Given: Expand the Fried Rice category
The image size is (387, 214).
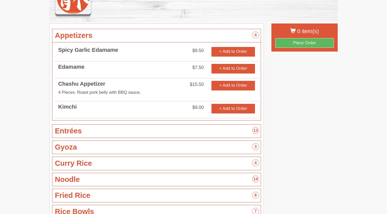Looking at the screenshot, I should [x=156, y=195].
